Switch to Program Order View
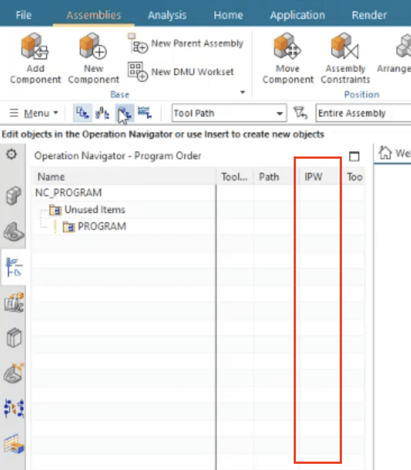 pos(83,113)
